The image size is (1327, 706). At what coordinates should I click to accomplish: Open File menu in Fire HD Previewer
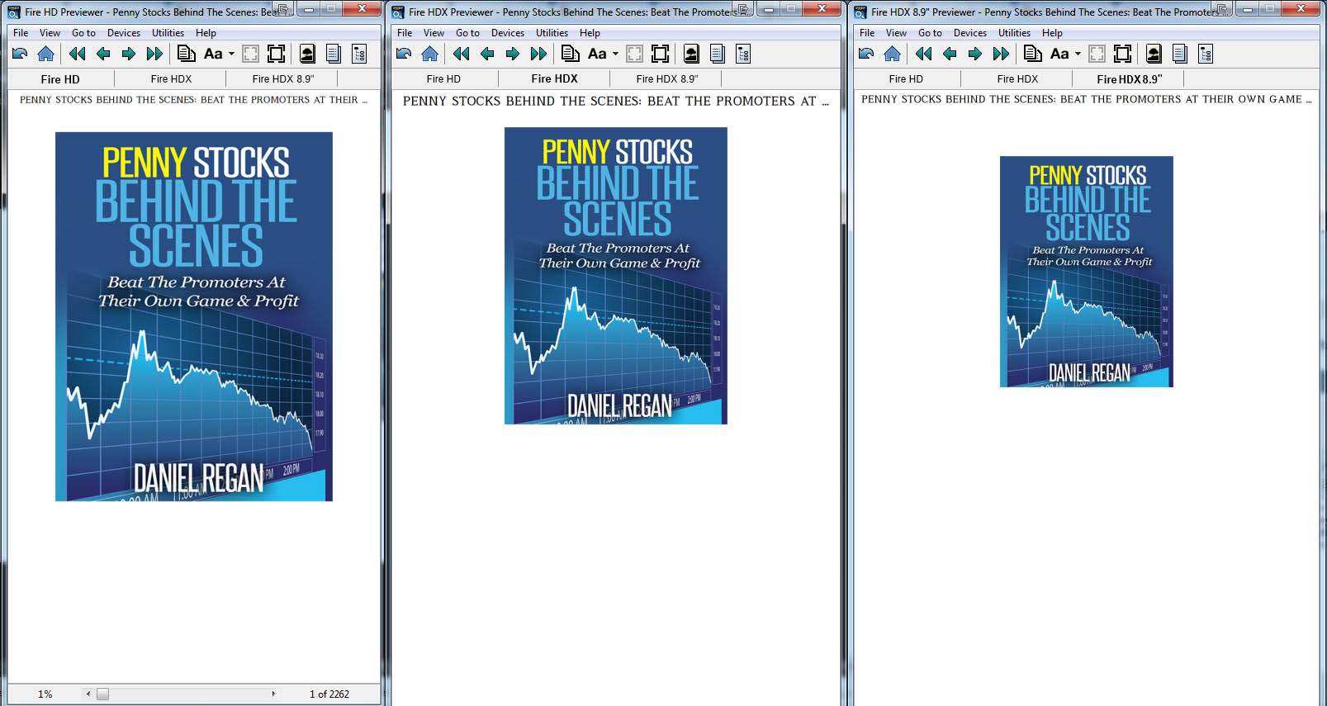(x=21, y=33)
